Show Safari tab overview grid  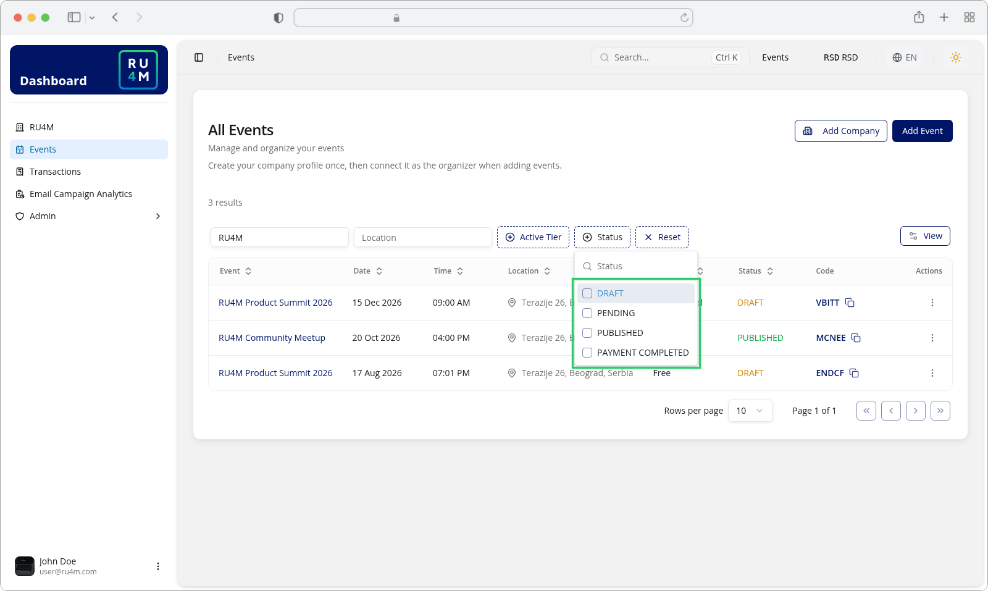969,17
